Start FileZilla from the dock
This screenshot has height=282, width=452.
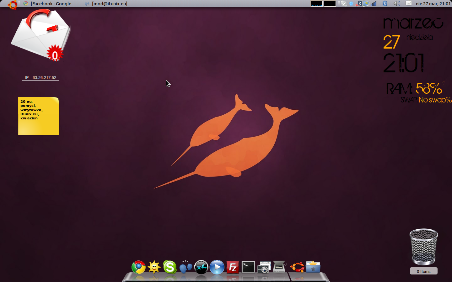233,267
